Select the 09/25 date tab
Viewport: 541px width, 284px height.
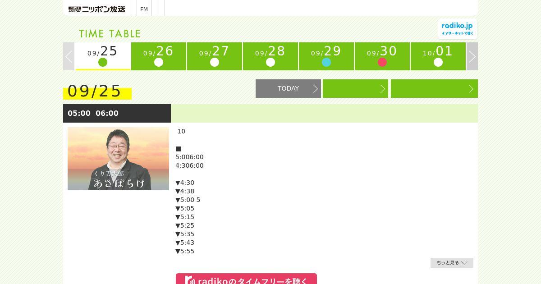pos(103,56)
